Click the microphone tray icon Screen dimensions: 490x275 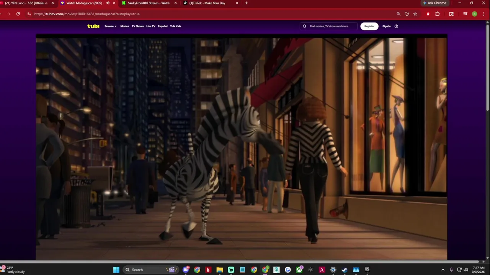pyautogui.click(x=451, y=270)
